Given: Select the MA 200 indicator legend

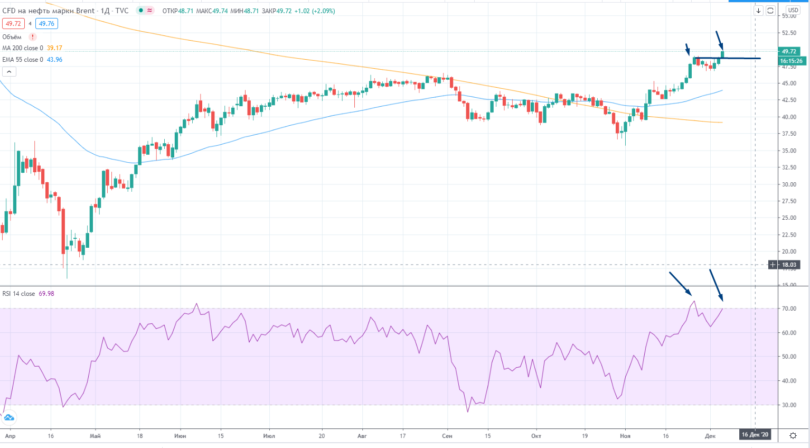Looking at the screenshot, I should [x=23, y=48].
